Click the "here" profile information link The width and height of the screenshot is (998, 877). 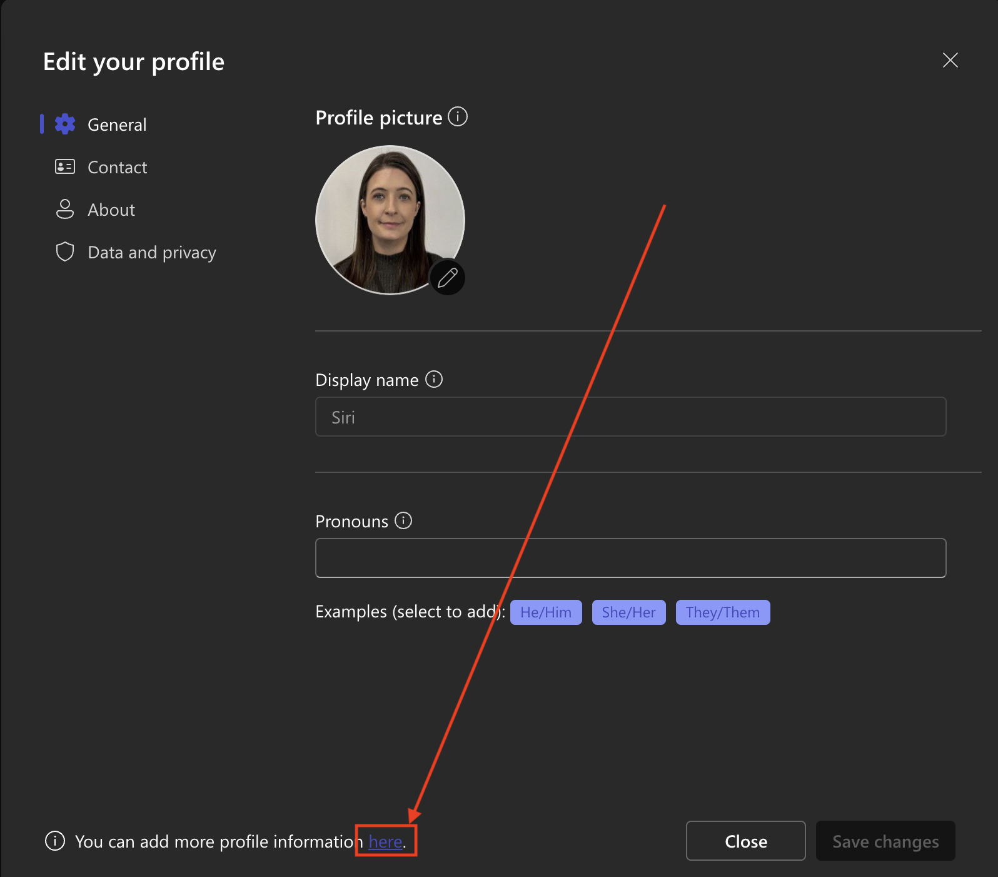(x=385, y=842)
